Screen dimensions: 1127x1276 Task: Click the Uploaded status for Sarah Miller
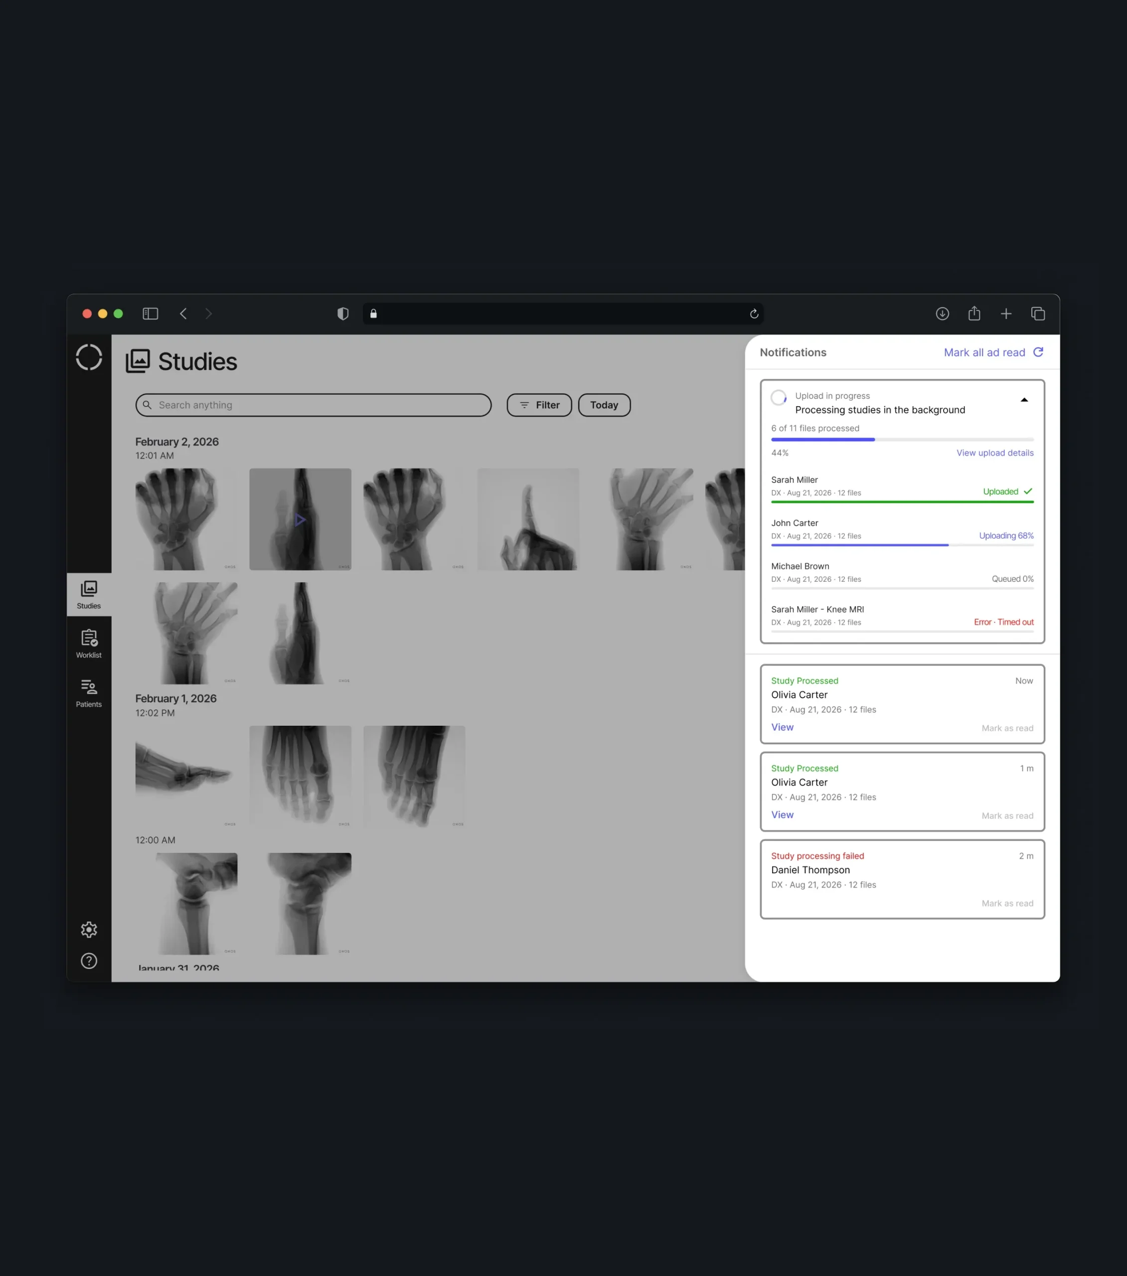(x=1007, y=492)
